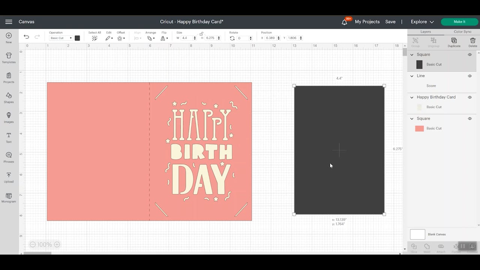Click the Width input field
The height and width of the screenshot is (270, 480).
(x=187, y=38)
